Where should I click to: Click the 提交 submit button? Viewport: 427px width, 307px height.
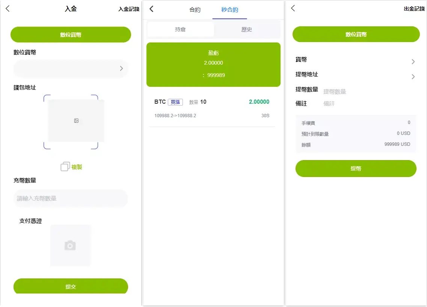[71, 286]
